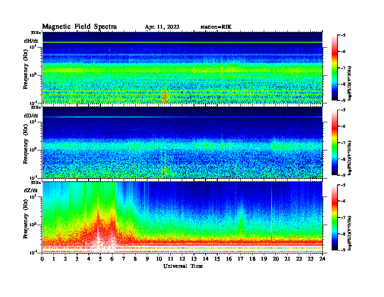Image resolution: width=384 pixels, height=297 pixels.
Task: Click hour tick label "5" on time axis
Action: click(x=100, y=259)
